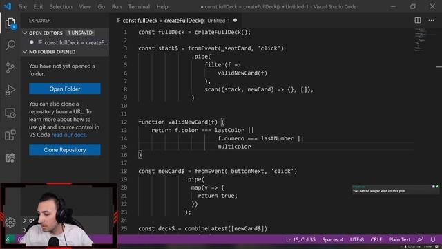Viewport: 442px width, 249px height.
Task: Click the feedback icon in status bar
Action: pos(420,239)
